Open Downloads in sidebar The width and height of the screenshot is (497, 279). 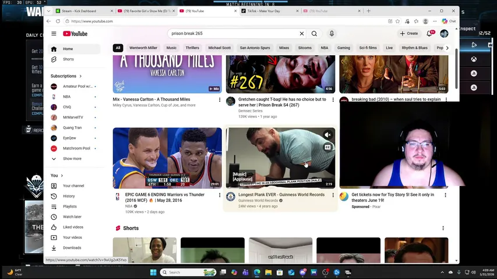click(74, 248)
